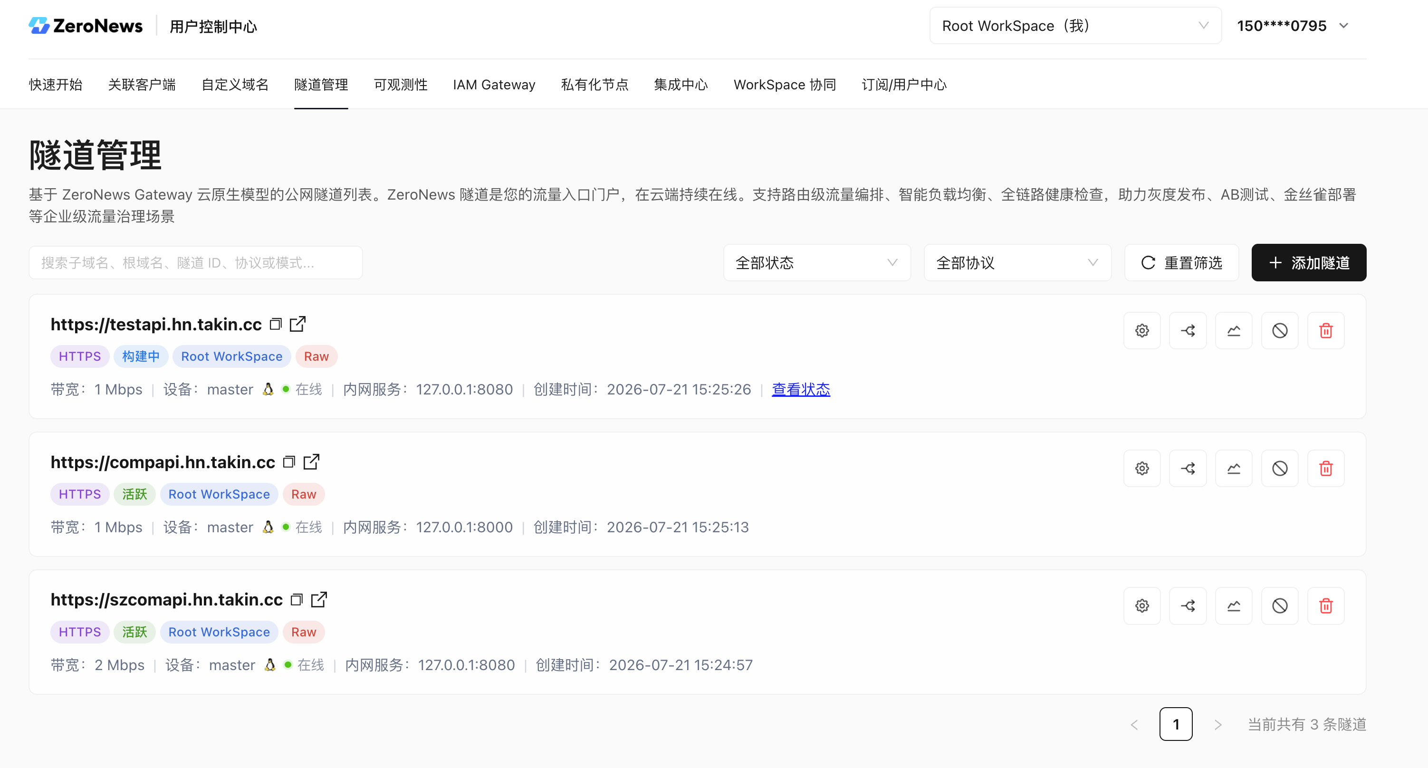Click the https://compapi.hn.takin.cc heading
1428x768 pixels.
click(x=163, y=462)
